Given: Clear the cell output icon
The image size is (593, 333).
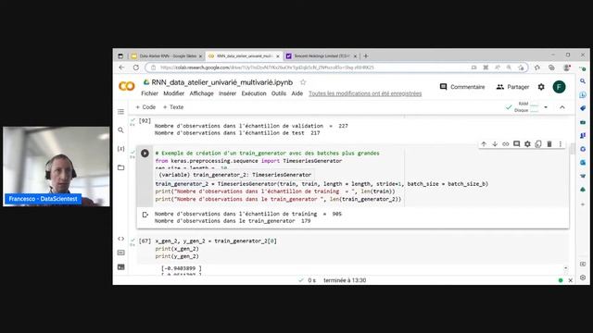Looking at the screenshot, I should (x=145, y=215).
